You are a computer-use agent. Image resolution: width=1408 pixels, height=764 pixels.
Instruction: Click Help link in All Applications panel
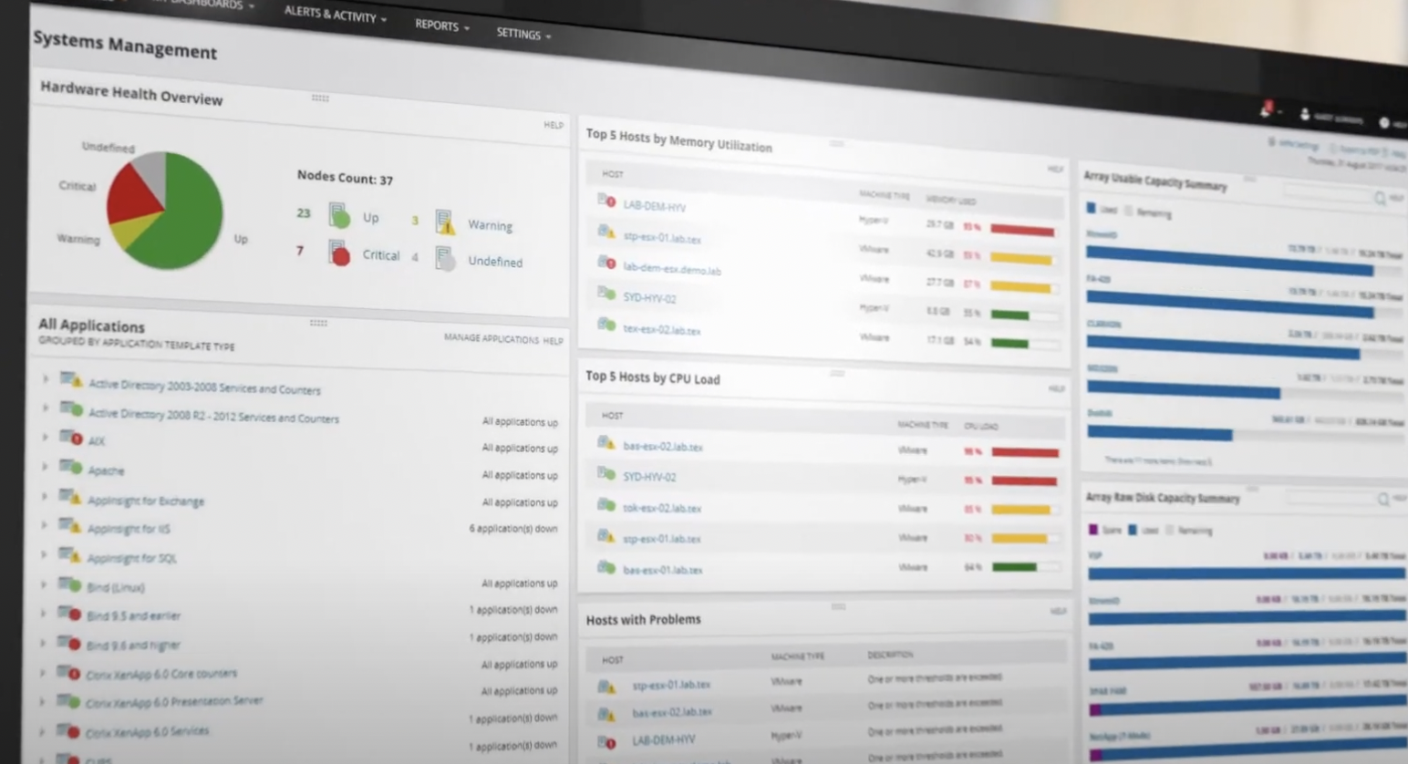coord(554,341)
